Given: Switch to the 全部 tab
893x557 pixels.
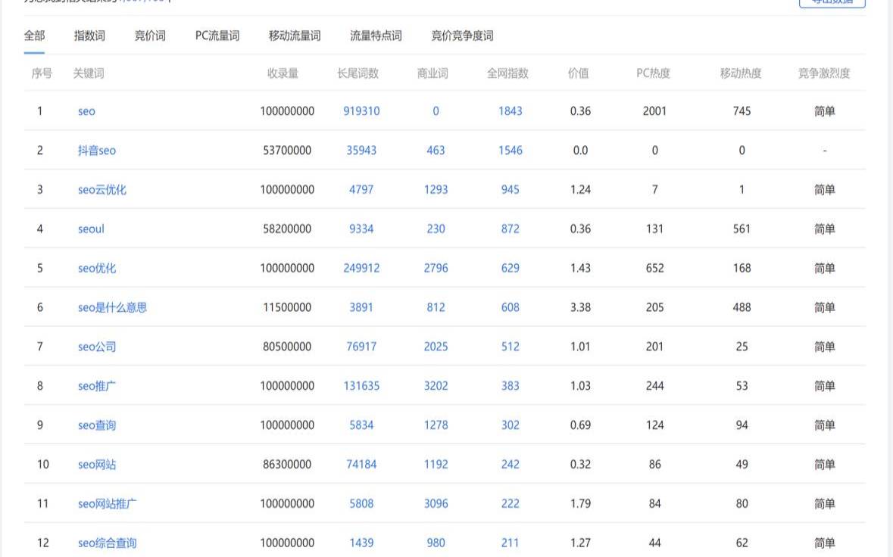Looking at the screenshot, I should click(x=34, y=36).
